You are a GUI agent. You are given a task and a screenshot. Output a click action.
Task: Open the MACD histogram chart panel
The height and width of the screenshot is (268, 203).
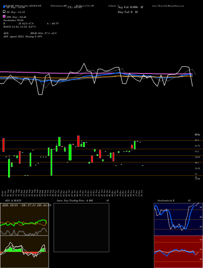pyautogui.click(x=24, y=252)
